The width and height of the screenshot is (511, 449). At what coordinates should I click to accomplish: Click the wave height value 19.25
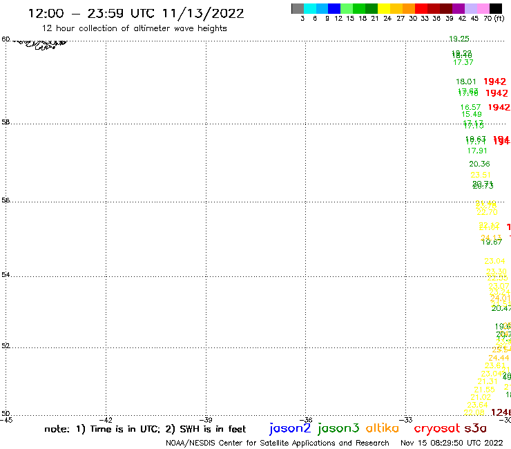click(459, 39)
